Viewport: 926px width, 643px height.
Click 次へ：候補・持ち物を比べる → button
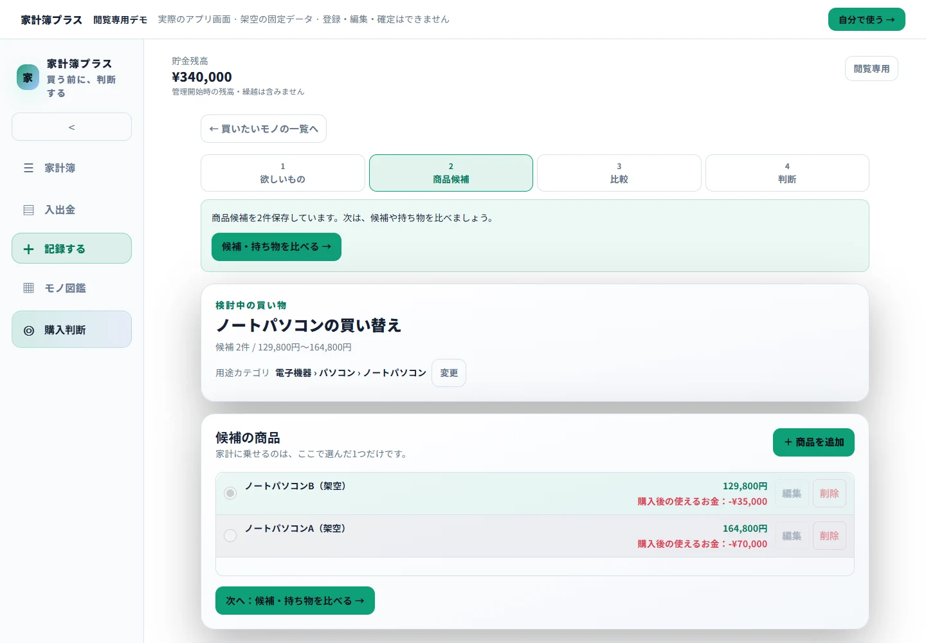pos(295,601)
